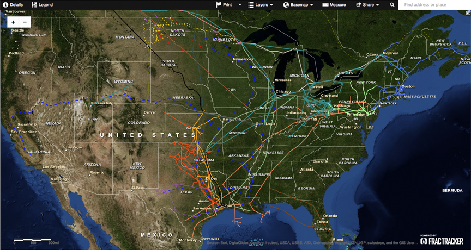Focus the Find address or place field
The height and width of the screenshot is (250, 471).
(434, 5)
